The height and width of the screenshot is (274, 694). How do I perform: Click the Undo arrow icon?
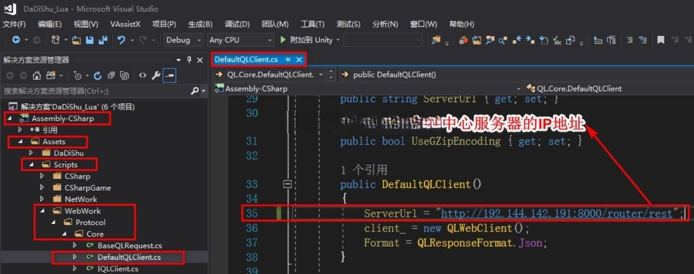121,40
